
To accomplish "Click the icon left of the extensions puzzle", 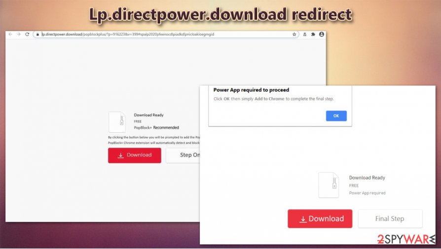I will 304,35.
